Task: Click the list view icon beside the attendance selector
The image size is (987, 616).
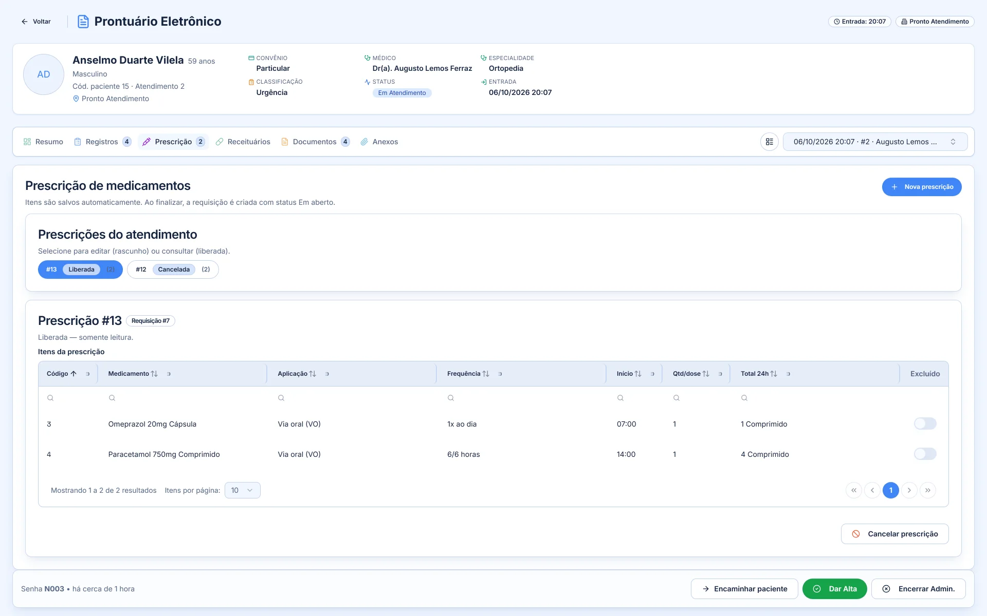Action: (770, 142)
